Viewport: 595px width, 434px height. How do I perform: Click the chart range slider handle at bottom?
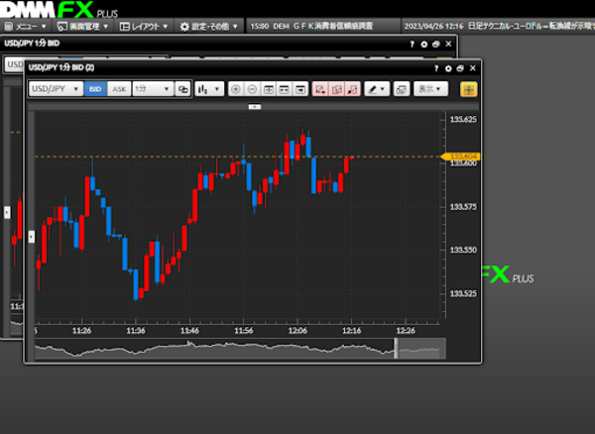coord(396,349)
